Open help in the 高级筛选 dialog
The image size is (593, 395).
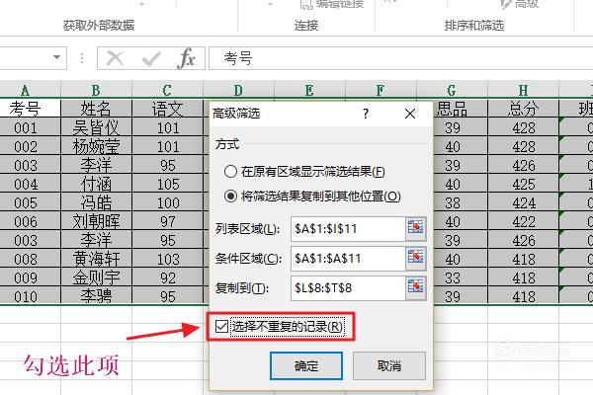click(x=366, y=114)
